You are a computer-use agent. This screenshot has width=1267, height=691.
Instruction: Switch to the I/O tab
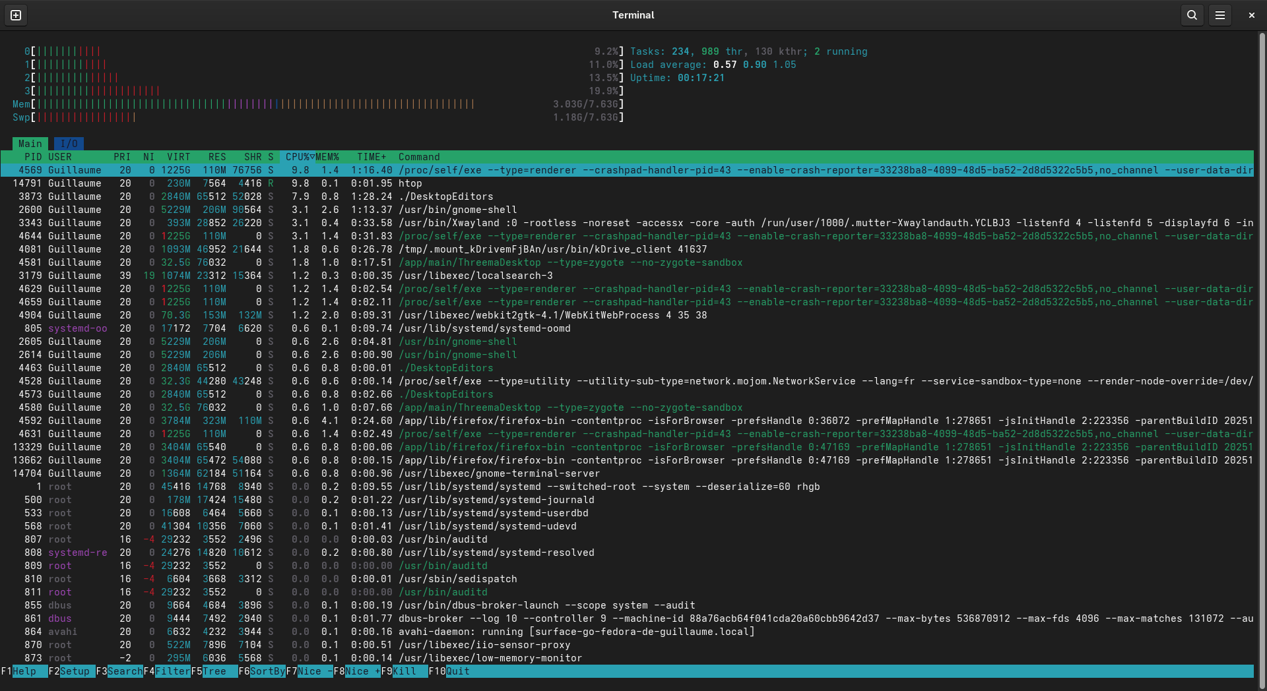(x=69, y=144)
